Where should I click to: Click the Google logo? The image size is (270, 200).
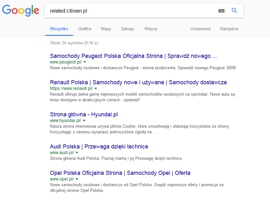pyautogui.click(x=21, y=10)
